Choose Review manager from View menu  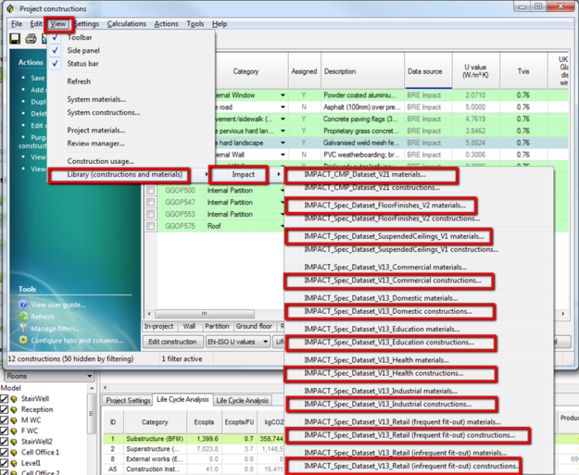[95, 144]
